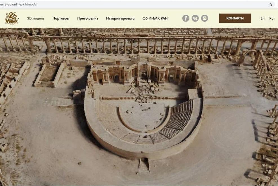Switch site language to Ru
This screenshot has height=186, width=278.
pyautogui.click(x=271, y=18)
